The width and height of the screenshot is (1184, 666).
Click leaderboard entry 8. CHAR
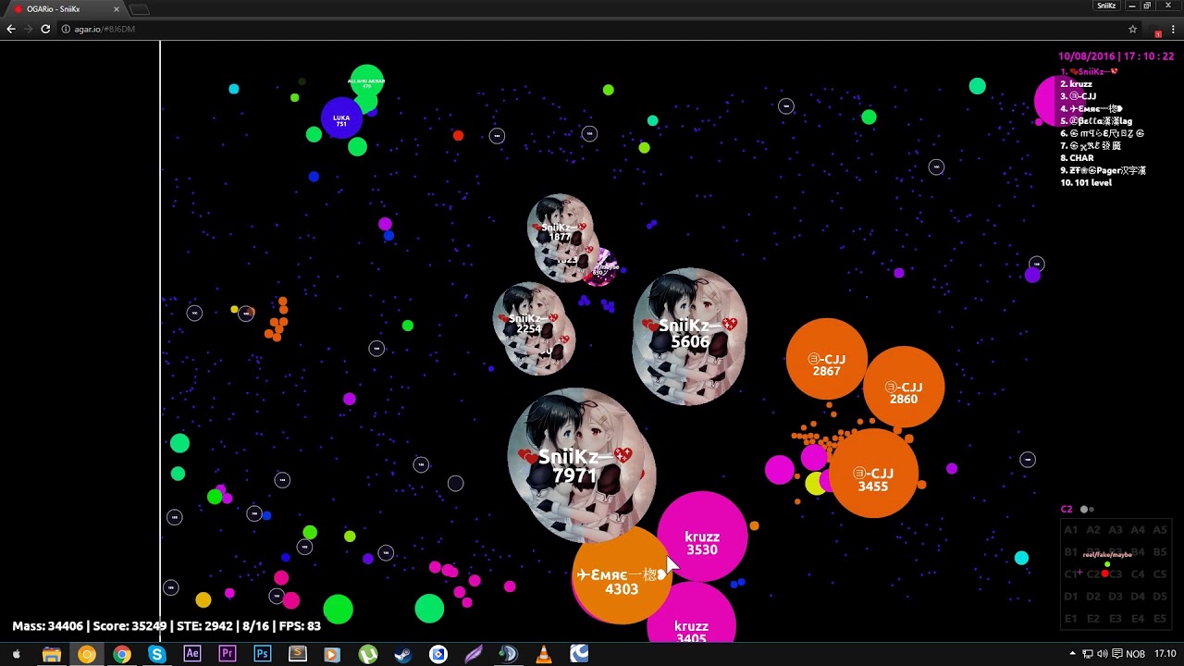(x=1077, y=158)
